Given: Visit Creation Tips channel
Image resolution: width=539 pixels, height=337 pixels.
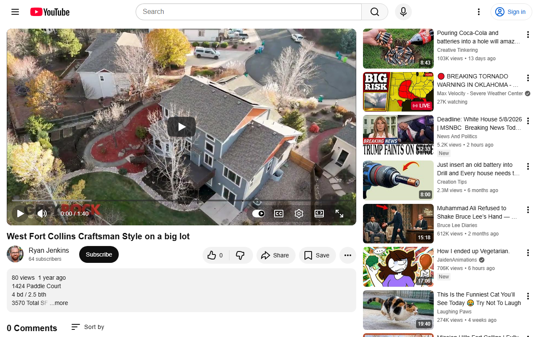Looking at the screenshot, I should [x=452, y=182].
